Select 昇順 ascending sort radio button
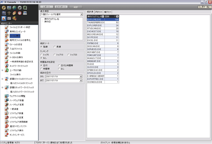The height and width of the screenshot is (144, 212). pyautogui.click(x=55, y=47)
